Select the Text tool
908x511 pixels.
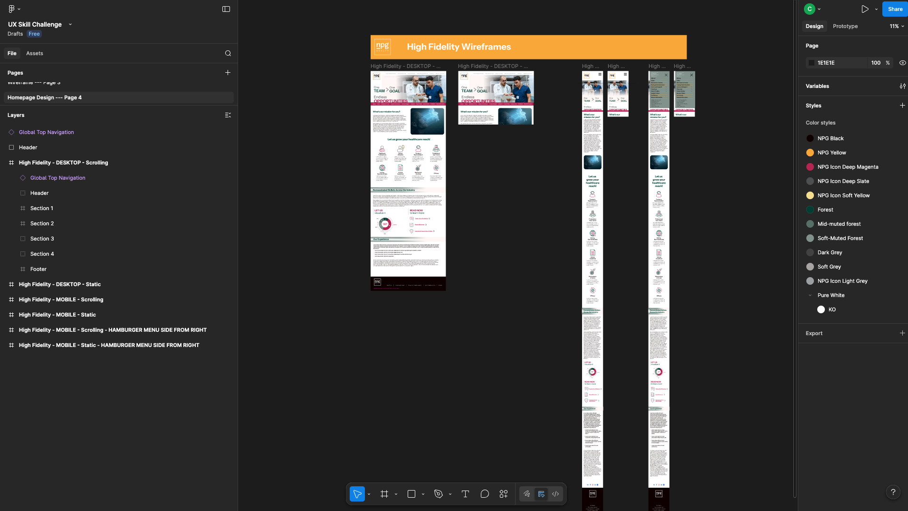[465, 494]
